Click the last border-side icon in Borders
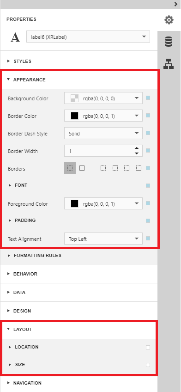Screen dimensions: 181x392 click(139, 168)
